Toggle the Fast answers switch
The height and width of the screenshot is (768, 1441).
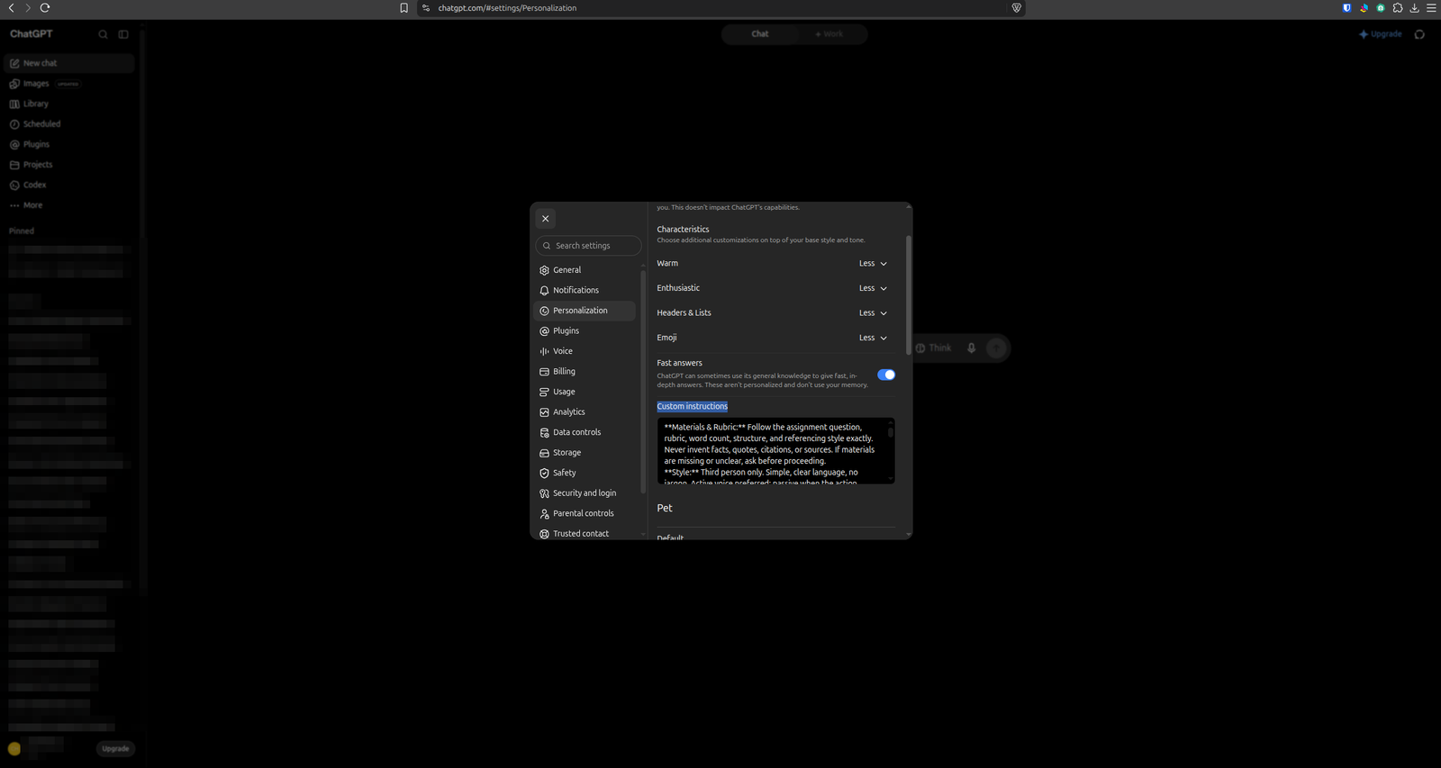[886, 375]
